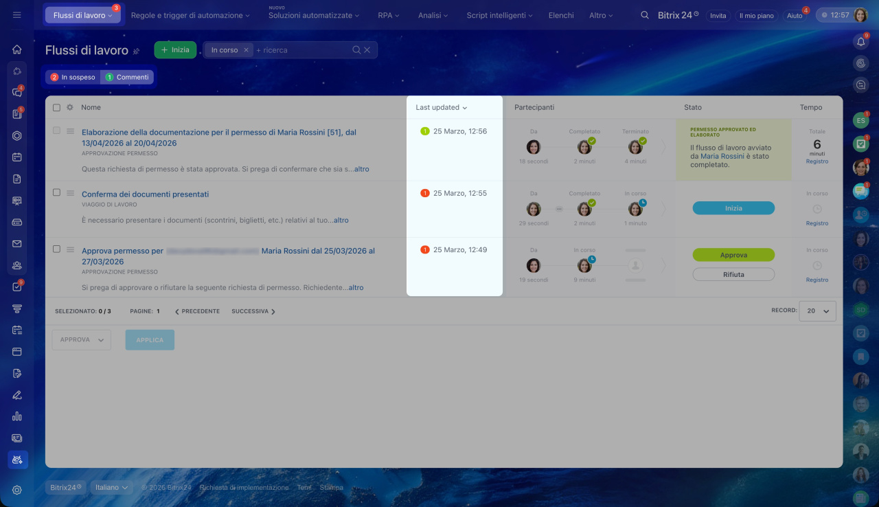The image size is (879, 507).
Task: Select checkbox for Approva permesso row
Action: [x=56, y=249]
